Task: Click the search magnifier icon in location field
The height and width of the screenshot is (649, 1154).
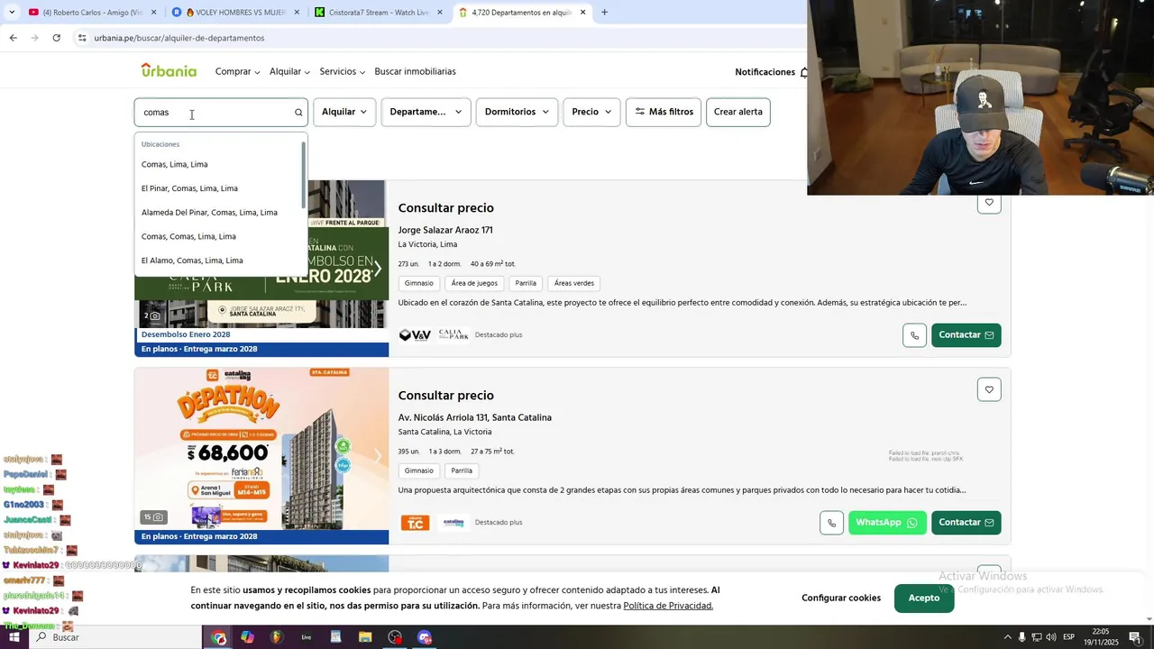Action: pyautogui.click(x=298, y=113)
